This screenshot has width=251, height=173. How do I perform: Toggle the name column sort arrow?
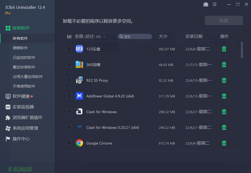104,37
